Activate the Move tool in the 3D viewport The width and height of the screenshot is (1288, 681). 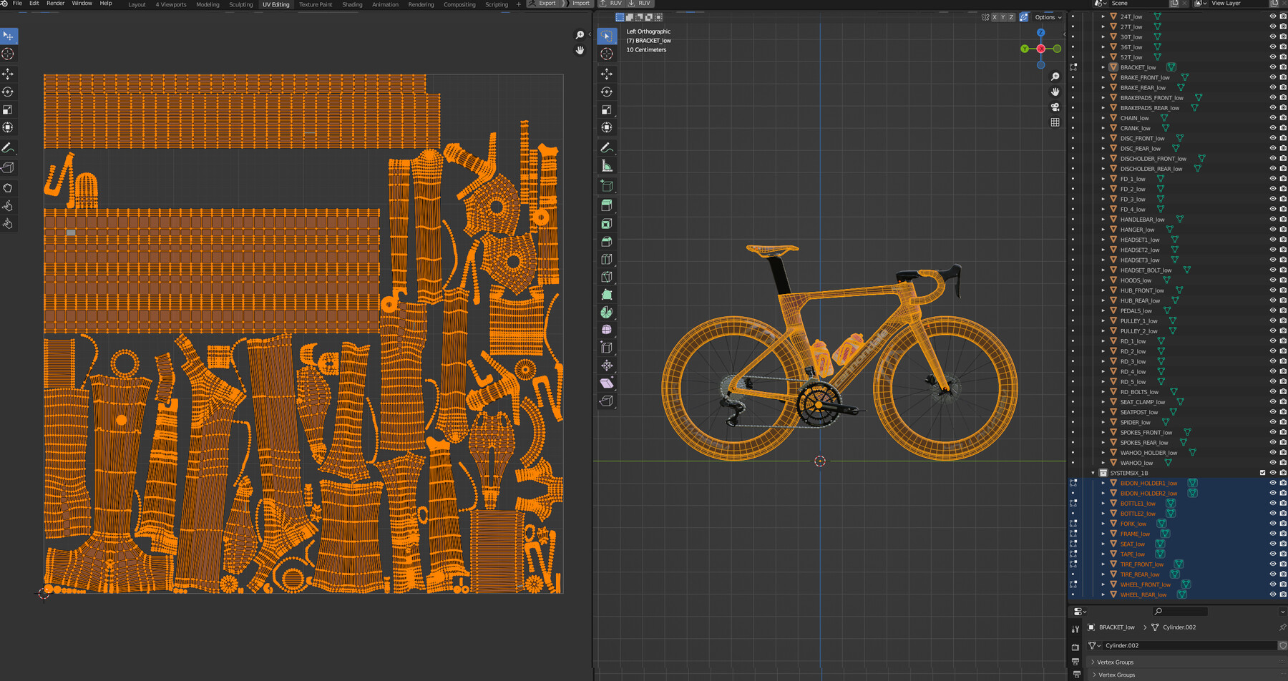pos(607,74)
